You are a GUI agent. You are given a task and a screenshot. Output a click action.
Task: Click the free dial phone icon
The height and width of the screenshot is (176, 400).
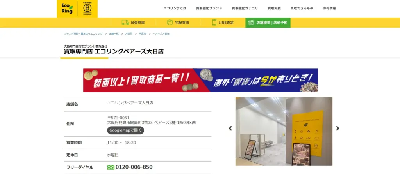[x=111, y=167]
